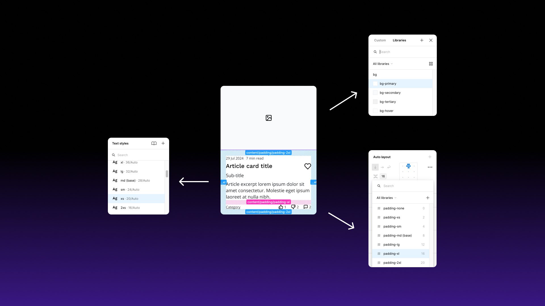Screen dimensions: 545x306
Task: Select the vertical layout direction arrow
Action: pos(375,167)
